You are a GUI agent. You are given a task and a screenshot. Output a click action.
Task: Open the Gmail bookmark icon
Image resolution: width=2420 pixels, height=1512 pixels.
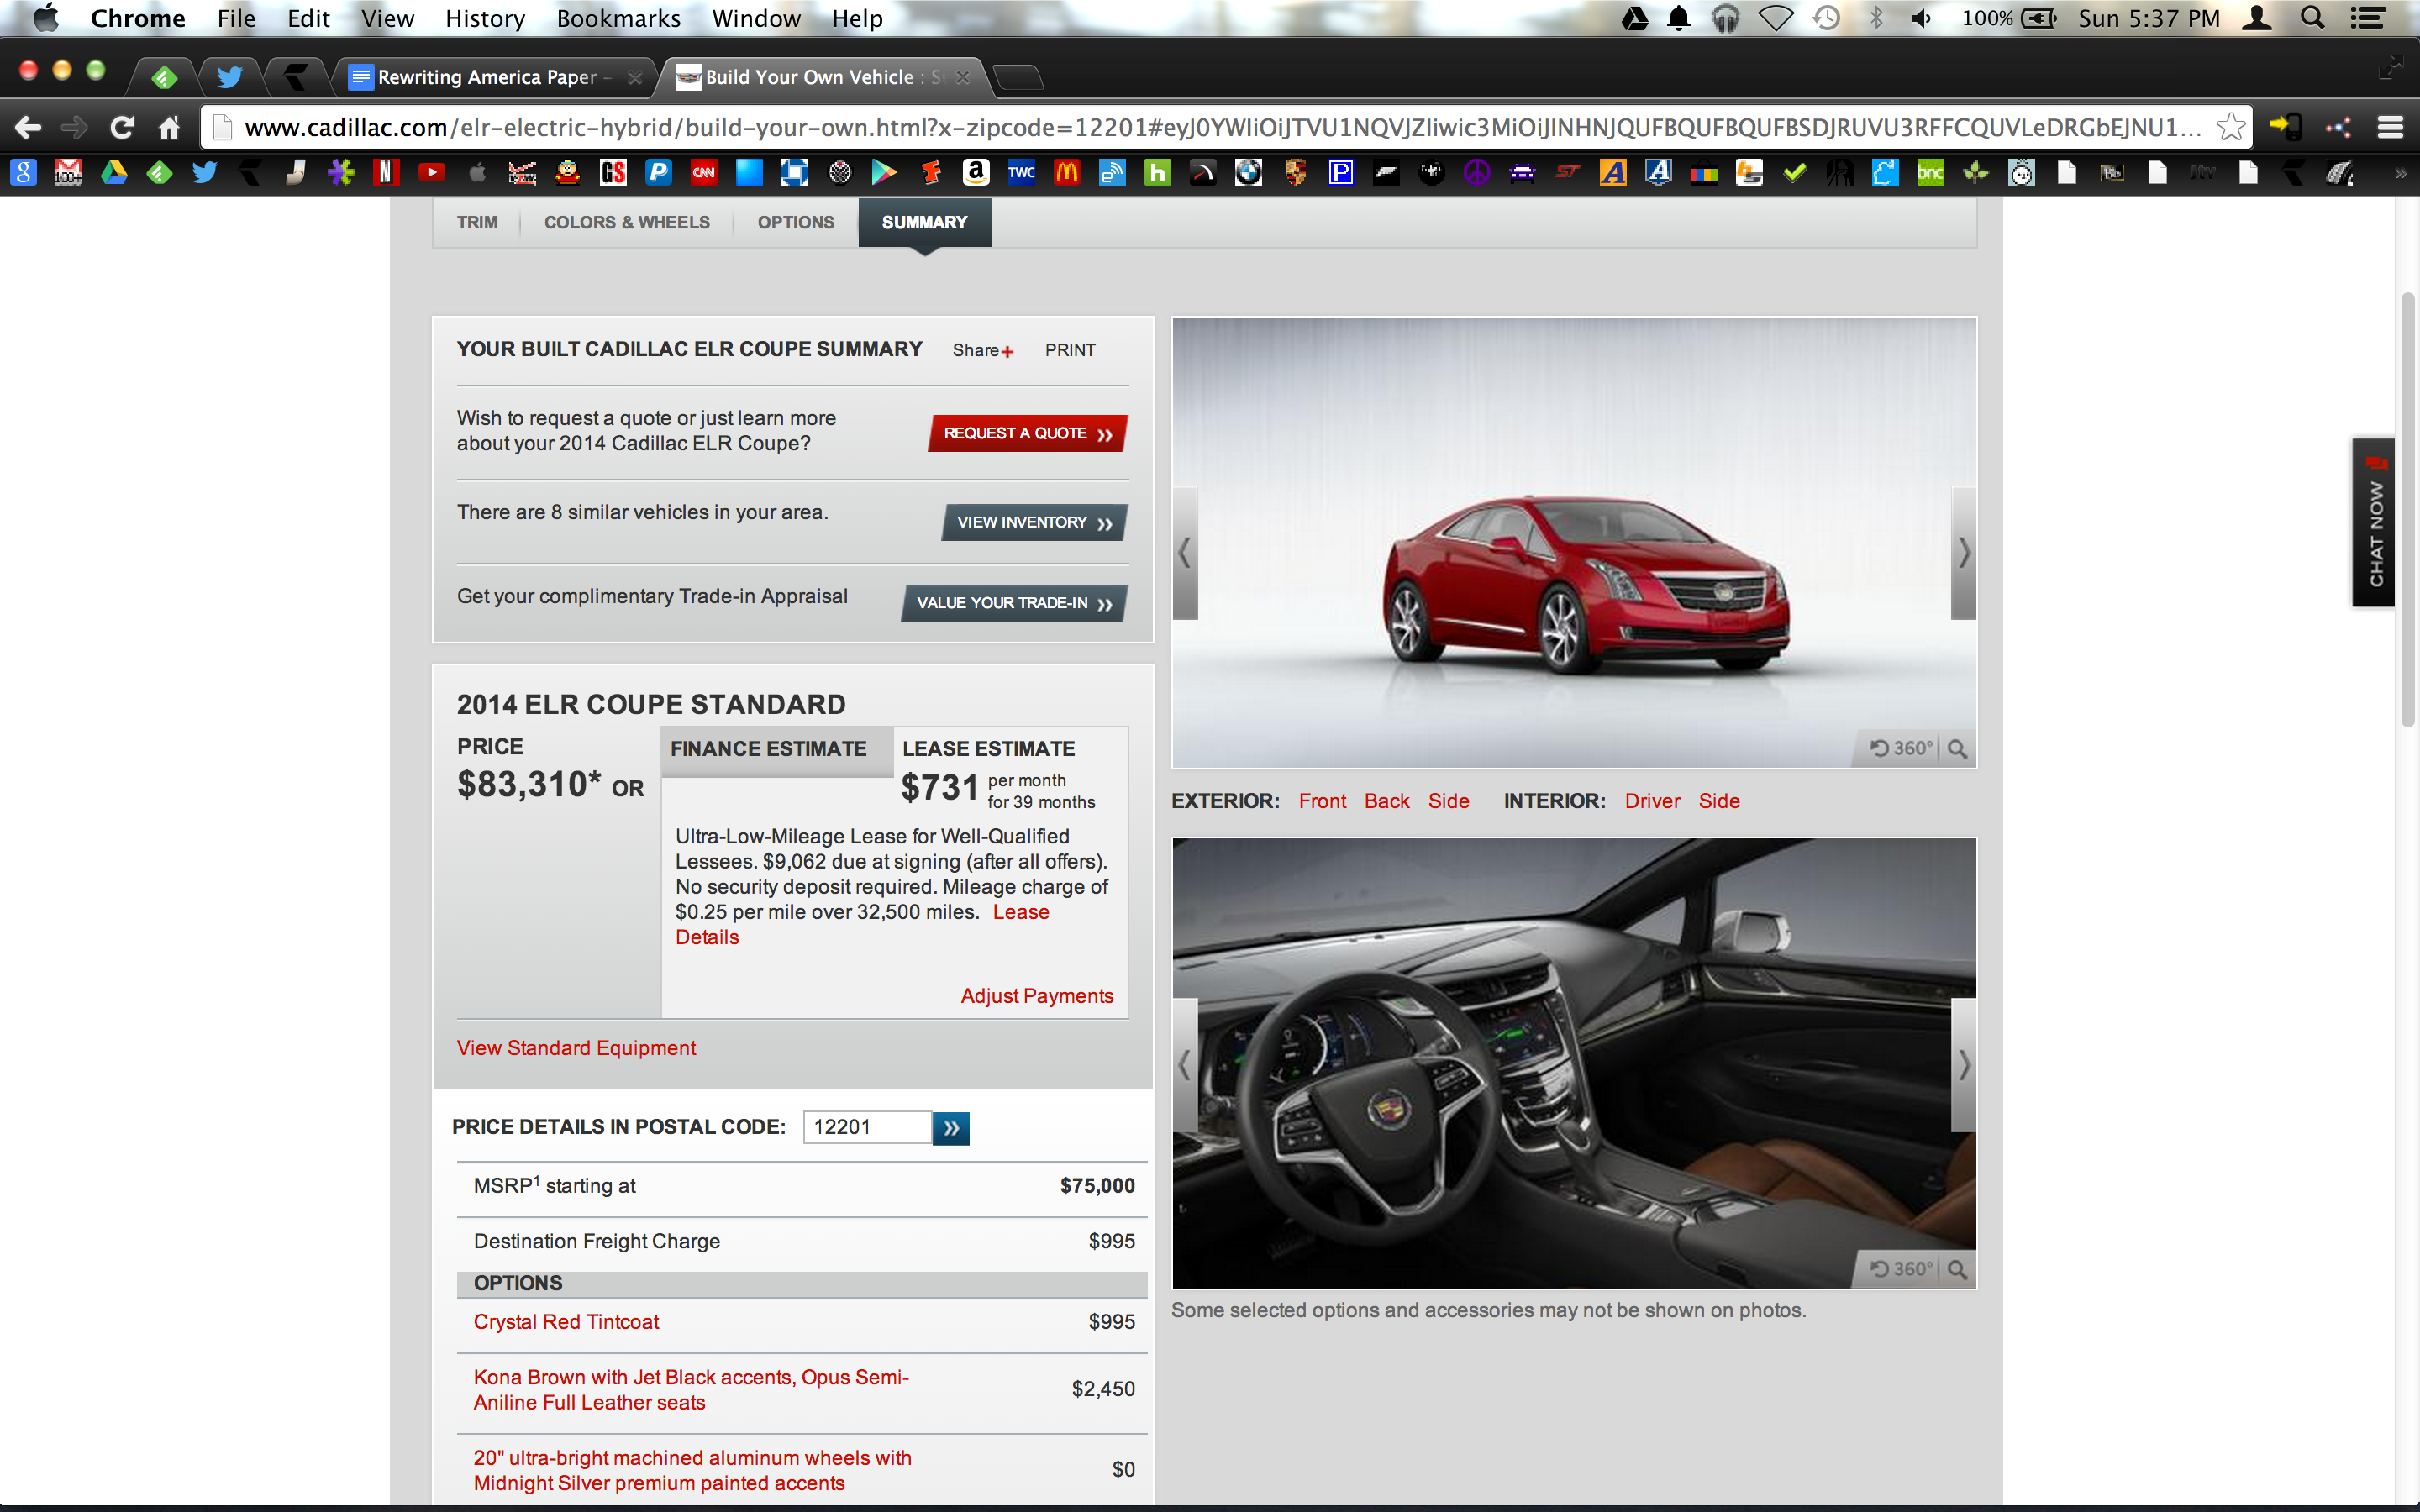point(68,173)
